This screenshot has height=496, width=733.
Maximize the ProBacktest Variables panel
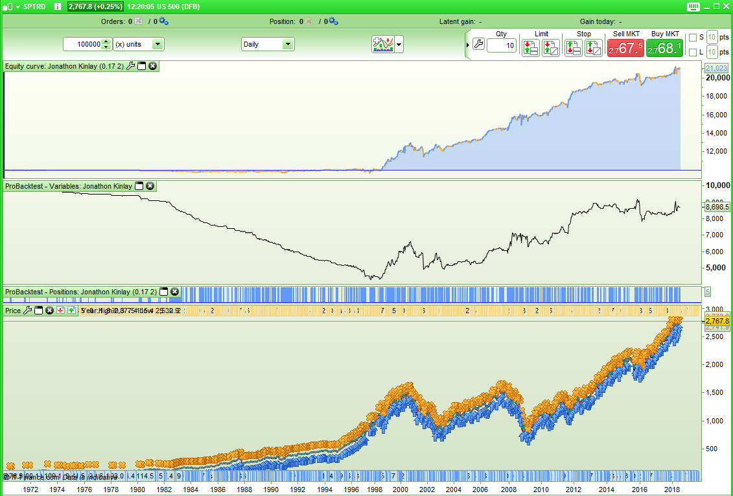139,186
